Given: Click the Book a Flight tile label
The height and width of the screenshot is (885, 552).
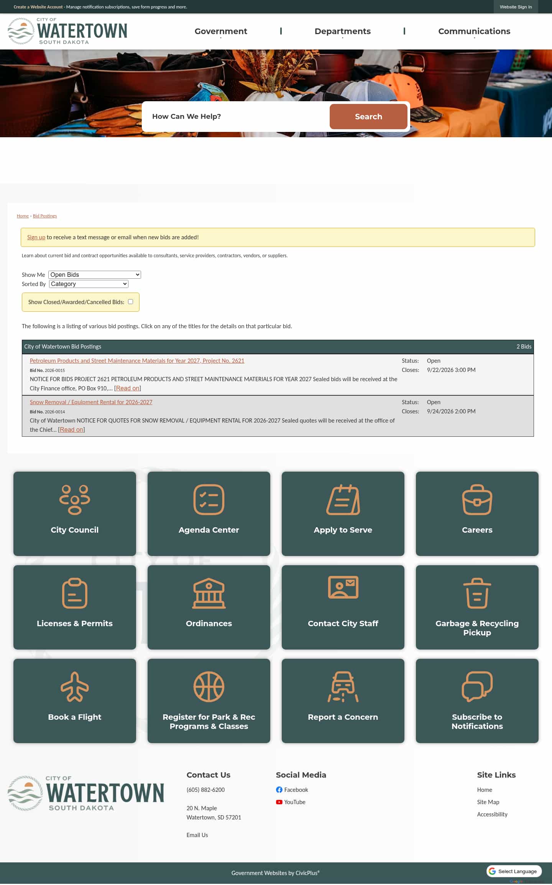Looking at the screenshot, I should [x=75, y=717].
